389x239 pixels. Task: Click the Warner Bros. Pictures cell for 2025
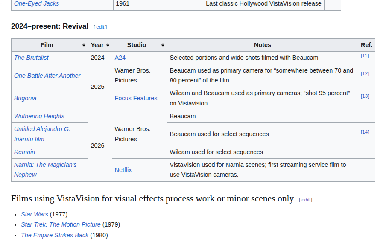[x=140, y=76]
